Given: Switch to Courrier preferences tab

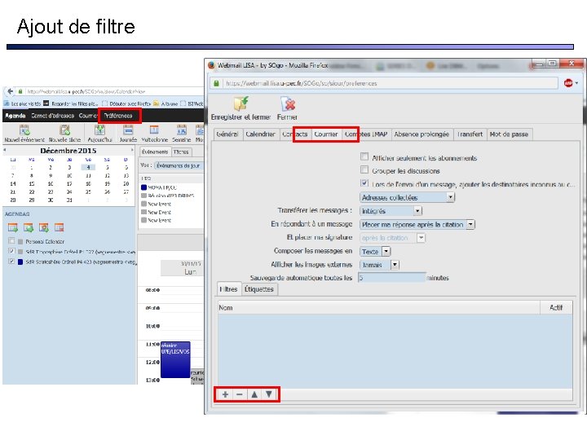Looking at the screenshot, I should [x=325, y=134].
